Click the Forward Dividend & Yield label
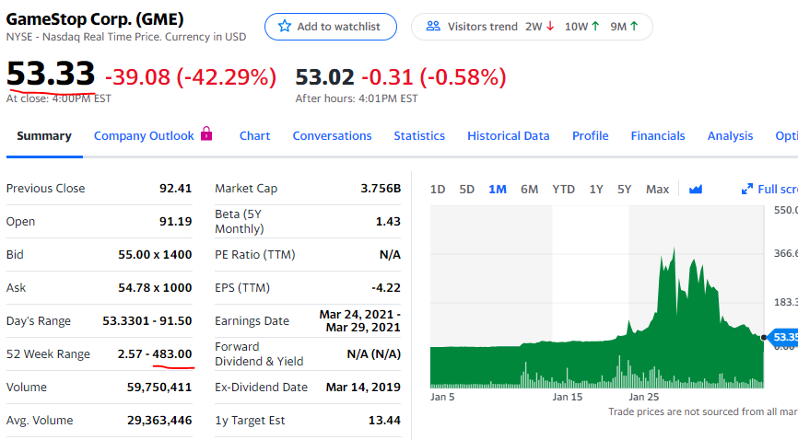 [259, 354]
